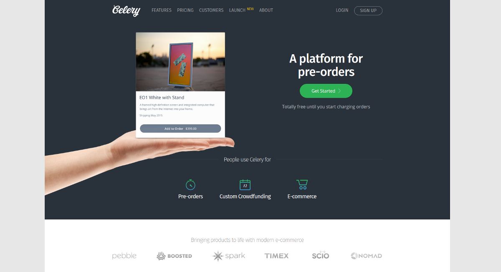Open the Boosted customer logo
The width and height of the screenshot is (501, 272).
tap(174, 256)
